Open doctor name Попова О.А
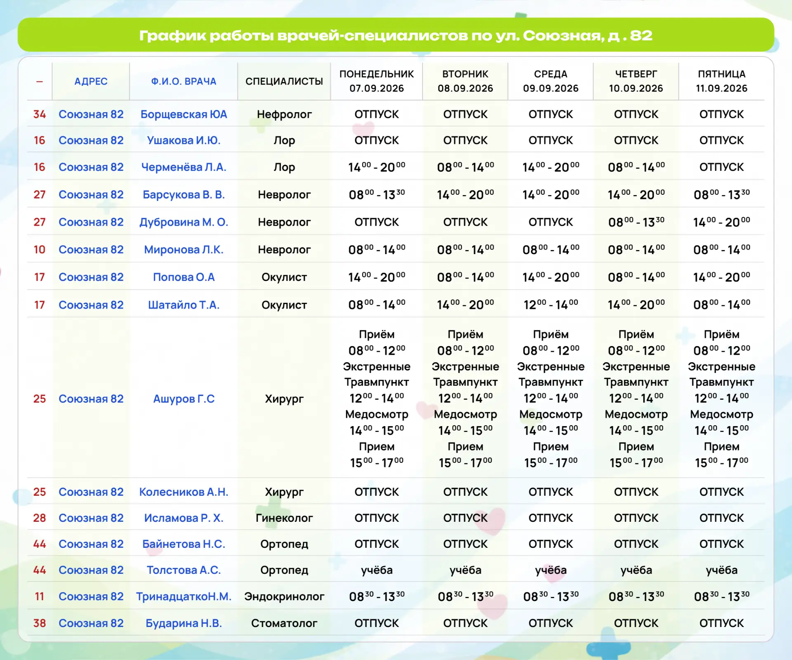 click(184, 277)
